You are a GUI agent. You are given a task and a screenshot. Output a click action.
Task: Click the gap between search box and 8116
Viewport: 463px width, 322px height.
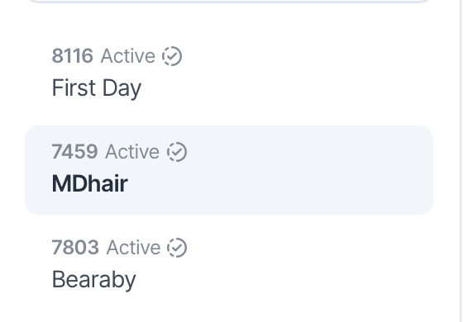pyautogui.click(x=229, y=21)
